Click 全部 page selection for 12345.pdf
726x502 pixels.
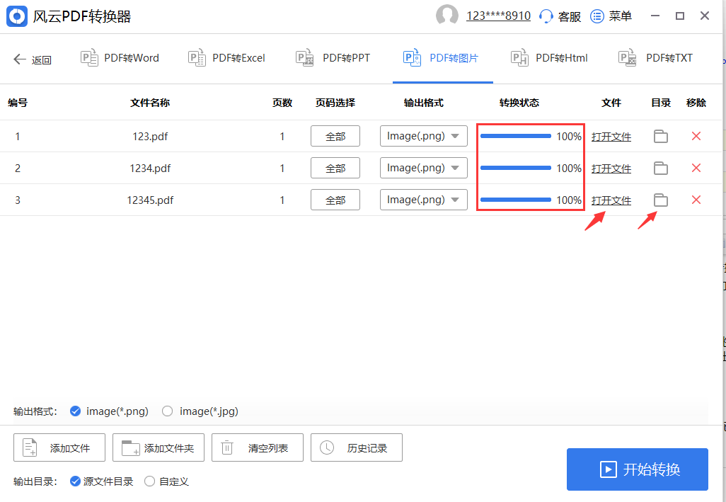click(335, 200)
